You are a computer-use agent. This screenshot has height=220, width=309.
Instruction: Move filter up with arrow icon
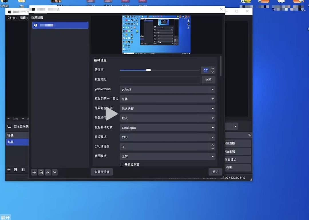point(48,172)
